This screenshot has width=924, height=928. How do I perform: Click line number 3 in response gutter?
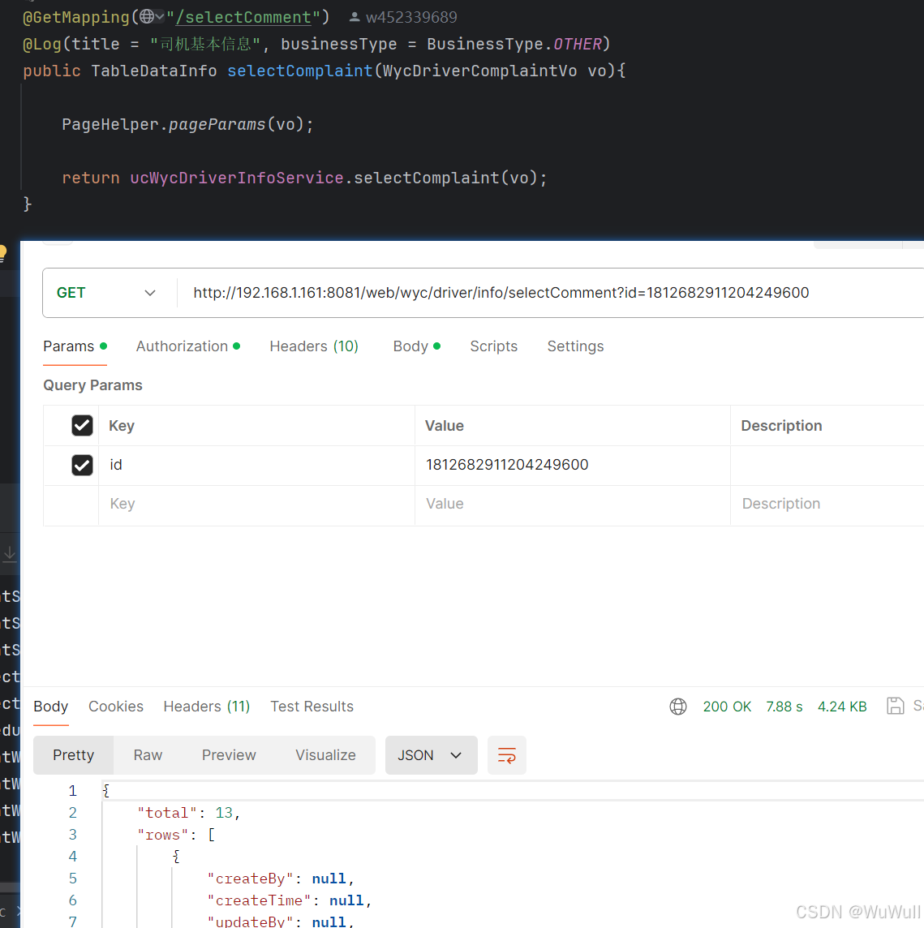(x=73, y=835)
